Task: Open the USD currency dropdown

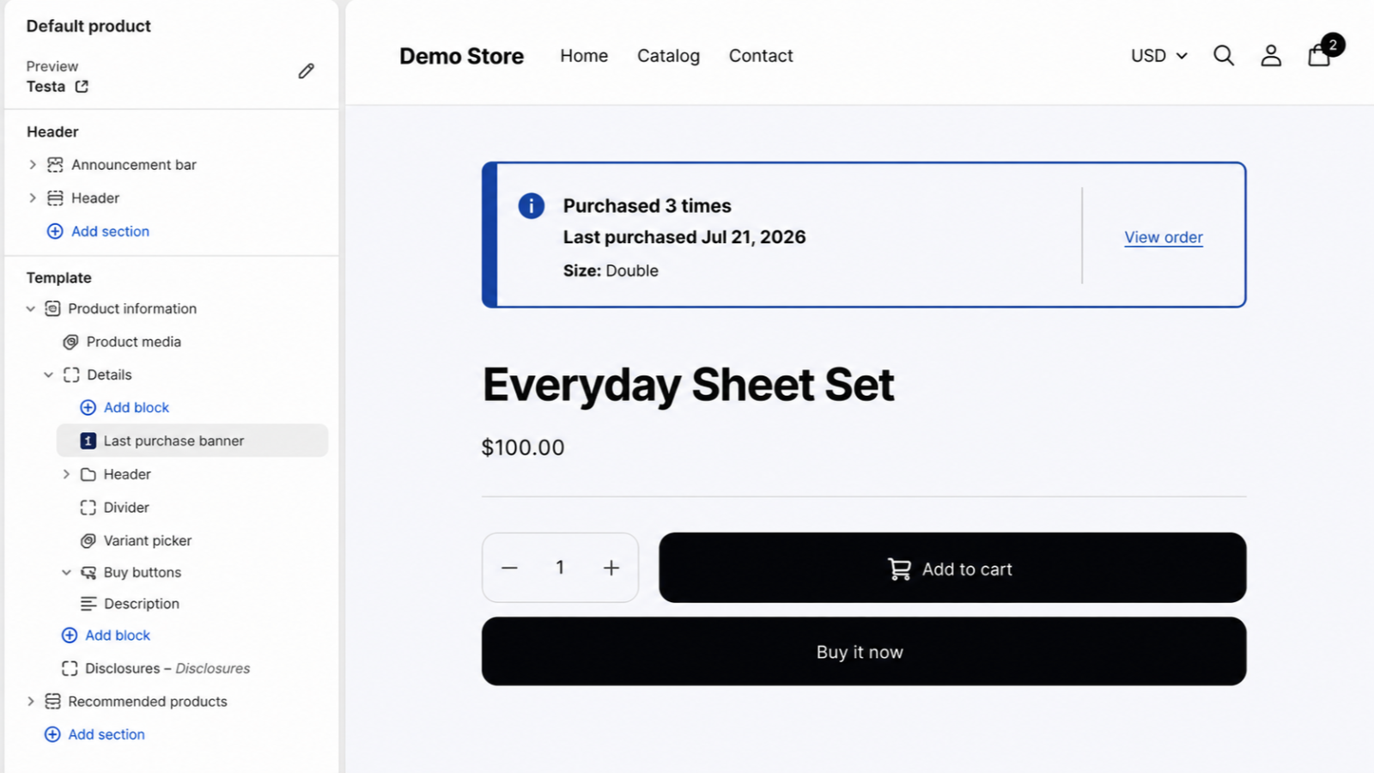Action: [1159, 56]
